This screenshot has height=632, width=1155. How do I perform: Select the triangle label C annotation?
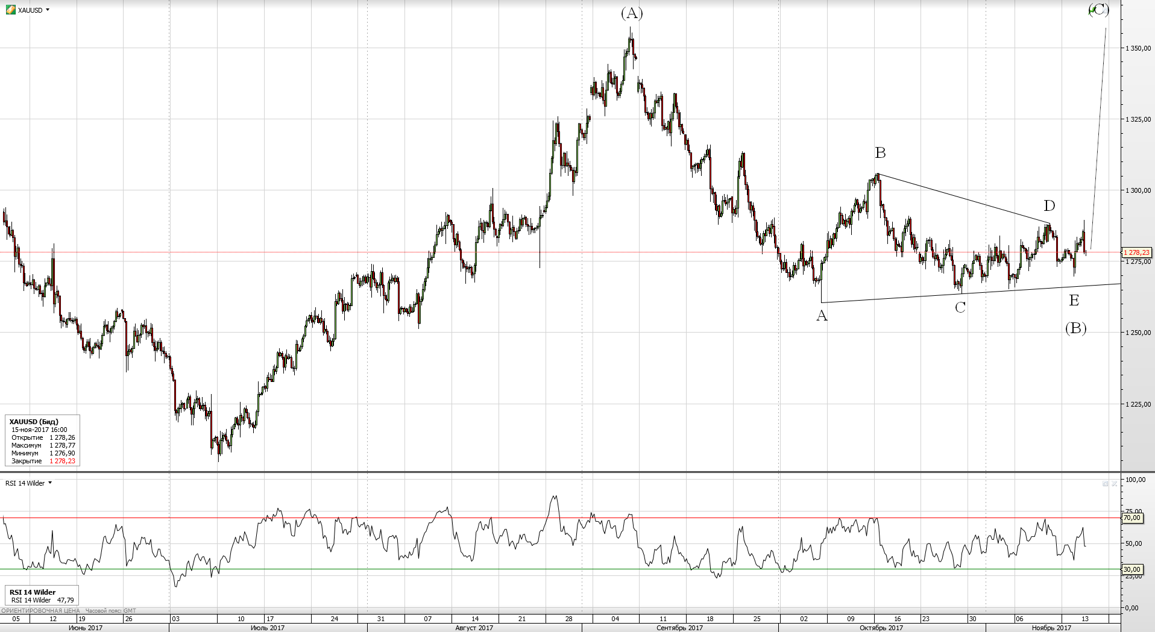(960, 308)
